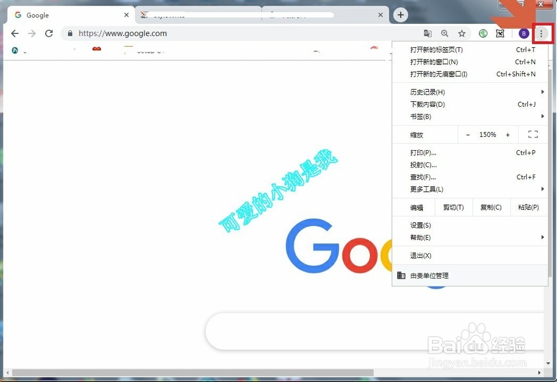Click the 150% zoom value
This screenshot has width=557, height=382.
tap(488, 135)
